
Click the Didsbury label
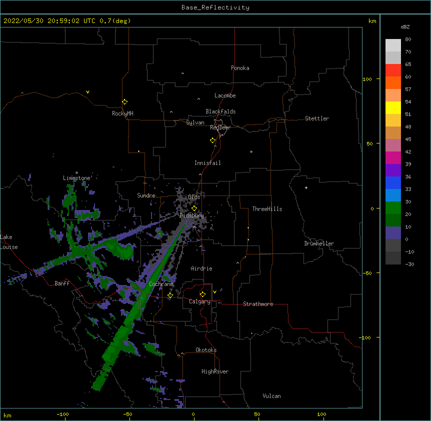[192, 215]
